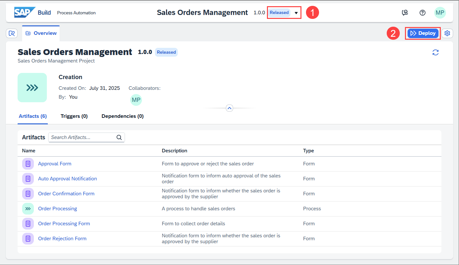Screen dimensions: 459x265
Task: Click the Order Processing process icon
Action: click(x=28, y=209)
